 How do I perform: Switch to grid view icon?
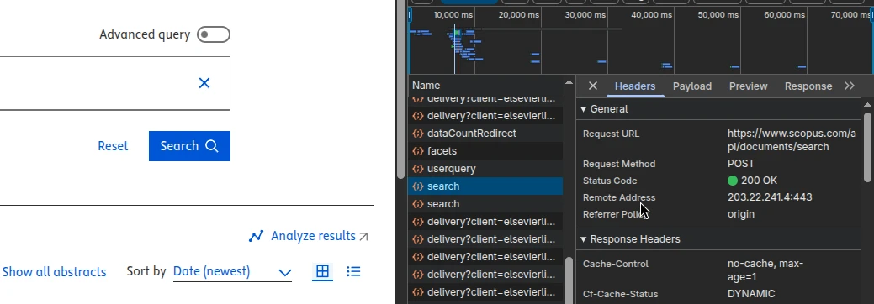coord(322,271)
